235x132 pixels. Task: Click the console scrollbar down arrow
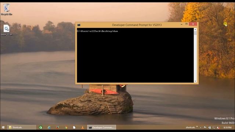(x=195, y=81)
